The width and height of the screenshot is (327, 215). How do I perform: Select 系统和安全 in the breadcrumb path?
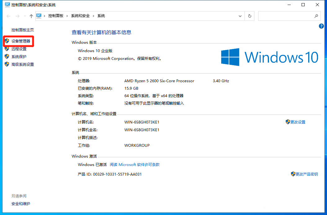tap(80, 16)
